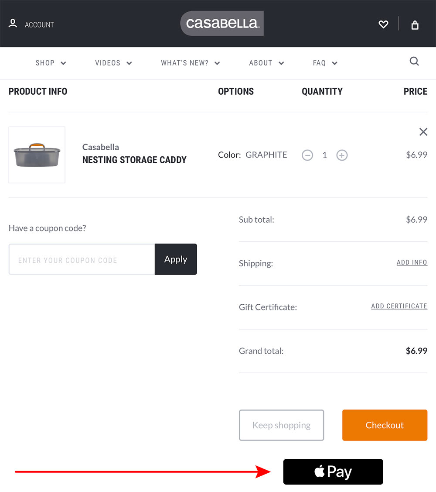
Task: Open the wishlist heart icon
Action: coord(383,24)
